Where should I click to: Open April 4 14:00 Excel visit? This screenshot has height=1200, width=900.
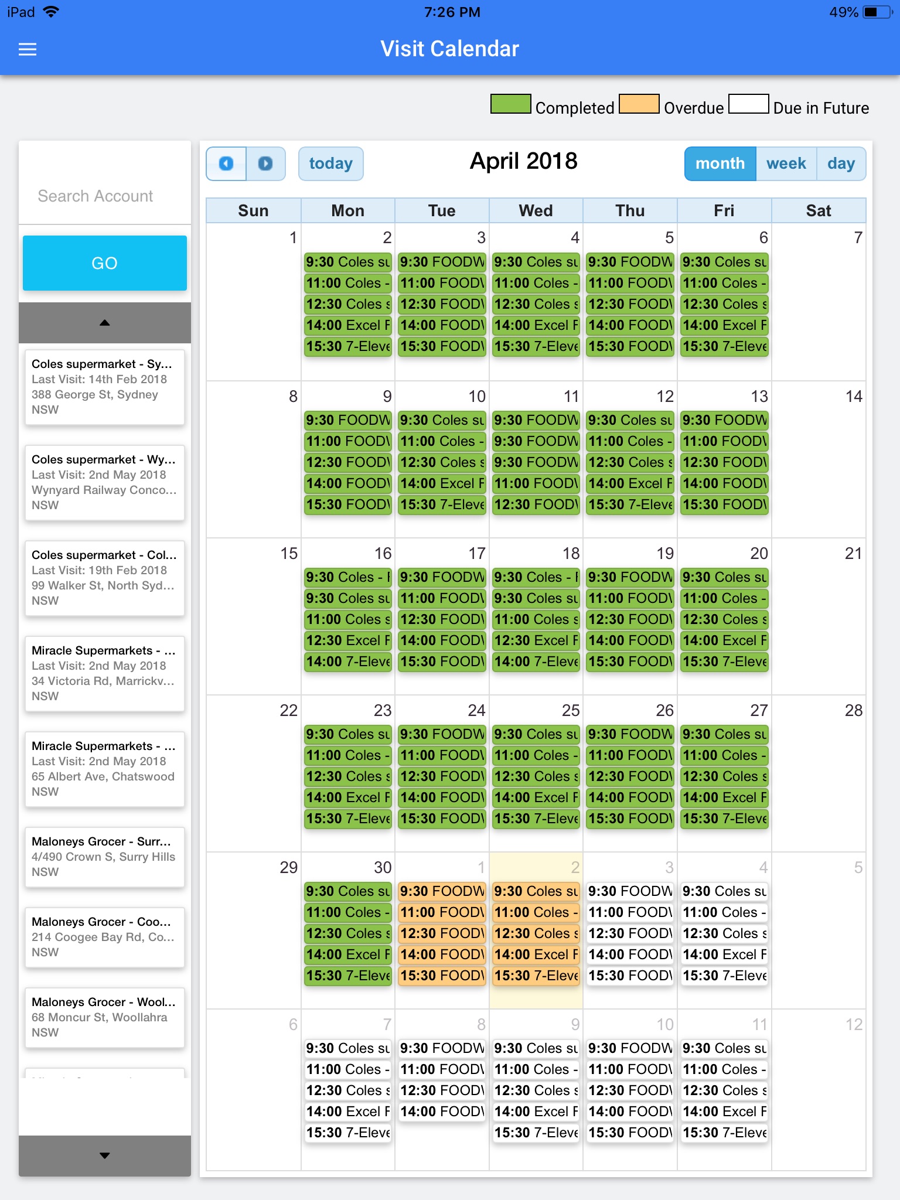pyautogui.click(x=536, y=325)
